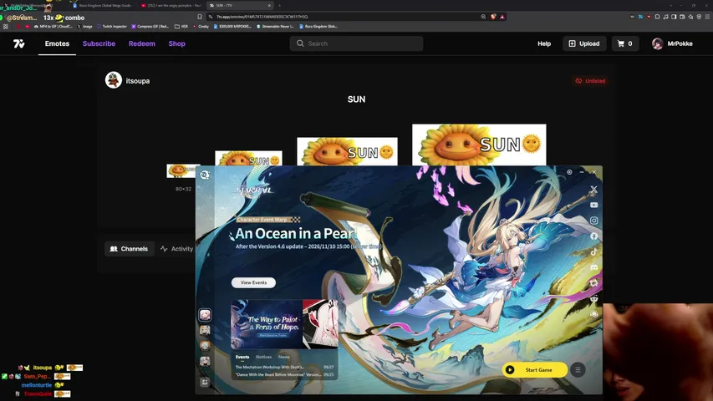Open launcher settings gear icon
The image size is (713, 401).
[569, 172]
